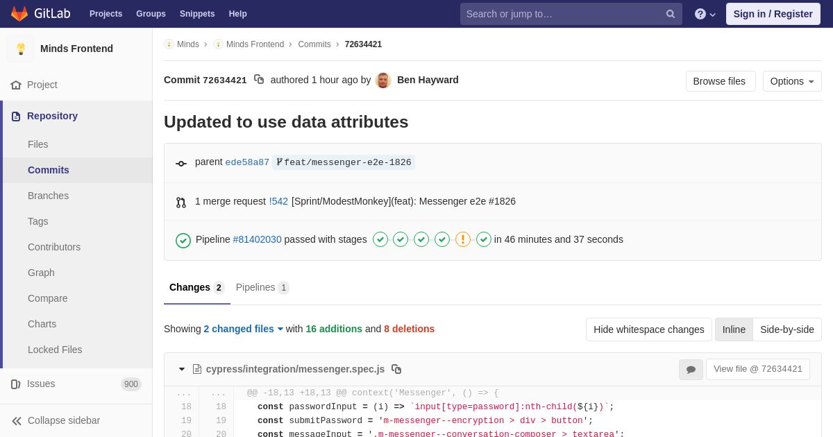
Task: Open Commits in the sidebar
Action: (x=76, y=170)
